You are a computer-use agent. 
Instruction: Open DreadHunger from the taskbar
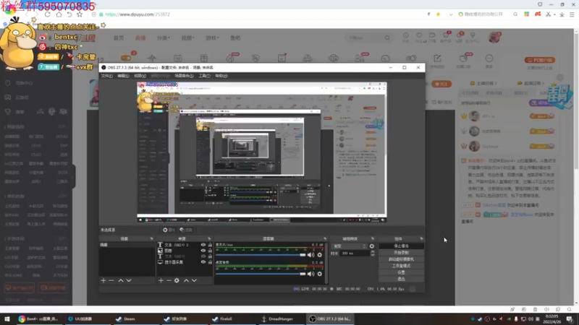(277, 318)
